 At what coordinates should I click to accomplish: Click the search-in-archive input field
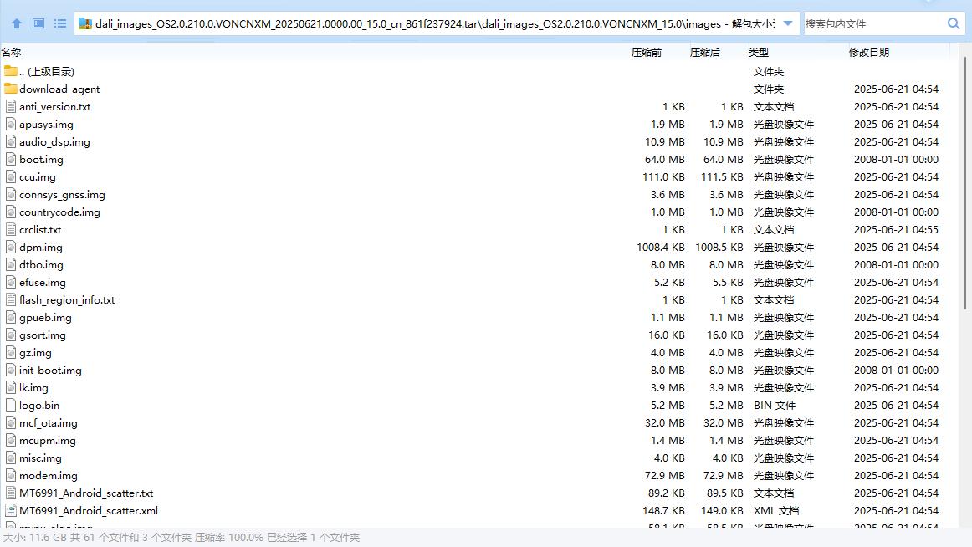(x=874, y=23)
